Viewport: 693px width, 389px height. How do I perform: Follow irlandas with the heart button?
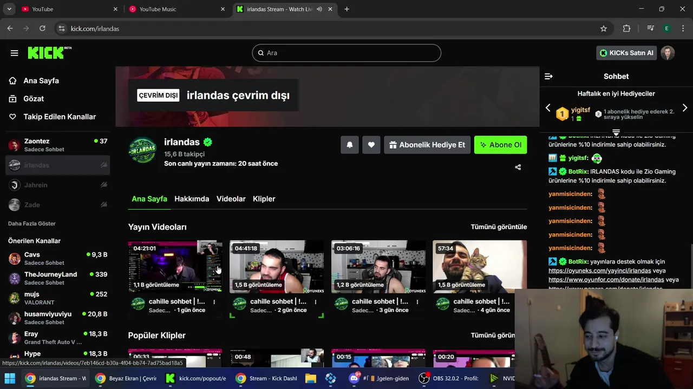pos(371,145)
